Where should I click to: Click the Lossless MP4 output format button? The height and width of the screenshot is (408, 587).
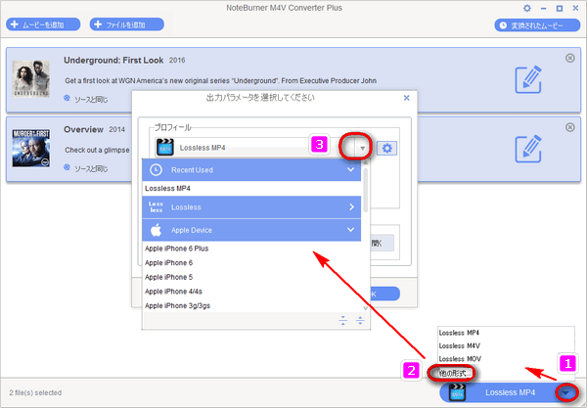click(510, 392)
